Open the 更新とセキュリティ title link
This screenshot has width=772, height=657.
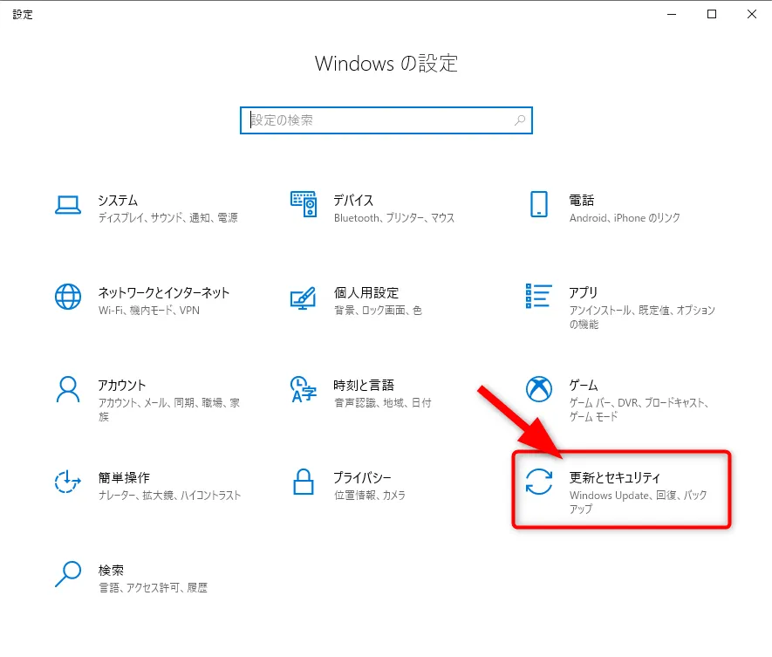[615, 477]
